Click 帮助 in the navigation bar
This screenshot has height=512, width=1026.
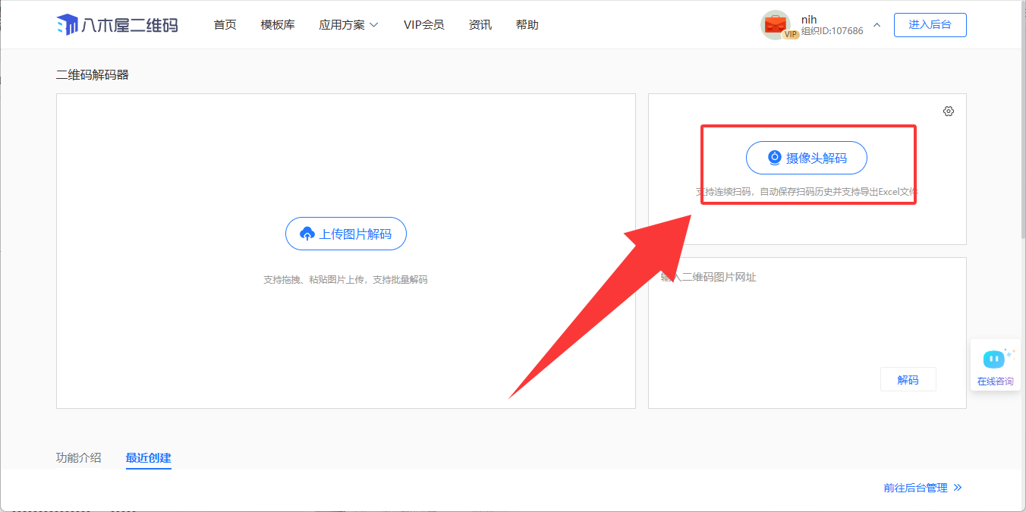coord(527,25)
